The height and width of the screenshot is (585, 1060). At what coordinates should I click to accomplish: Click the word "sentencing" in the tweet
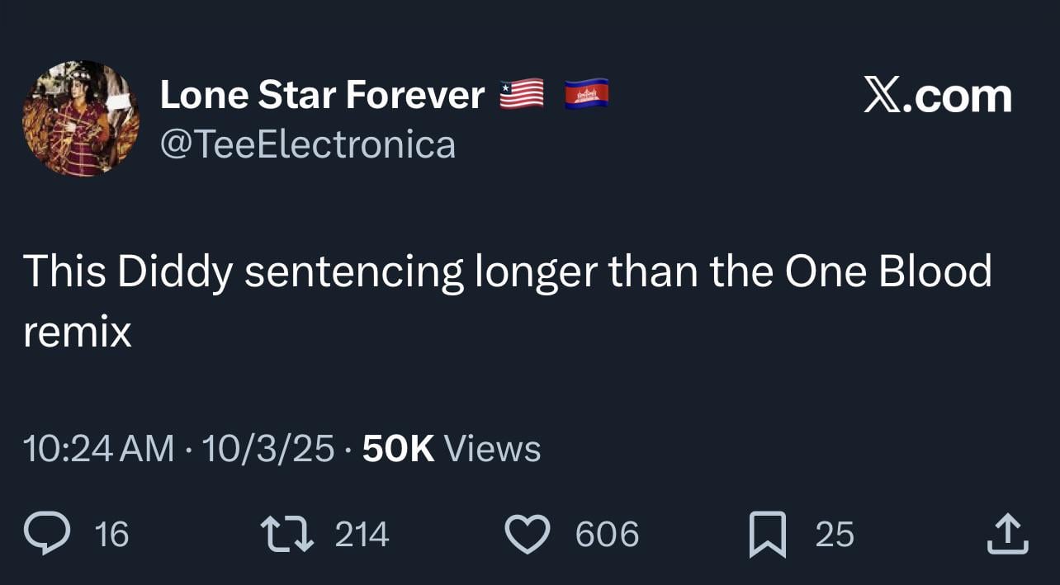point(354,273)
